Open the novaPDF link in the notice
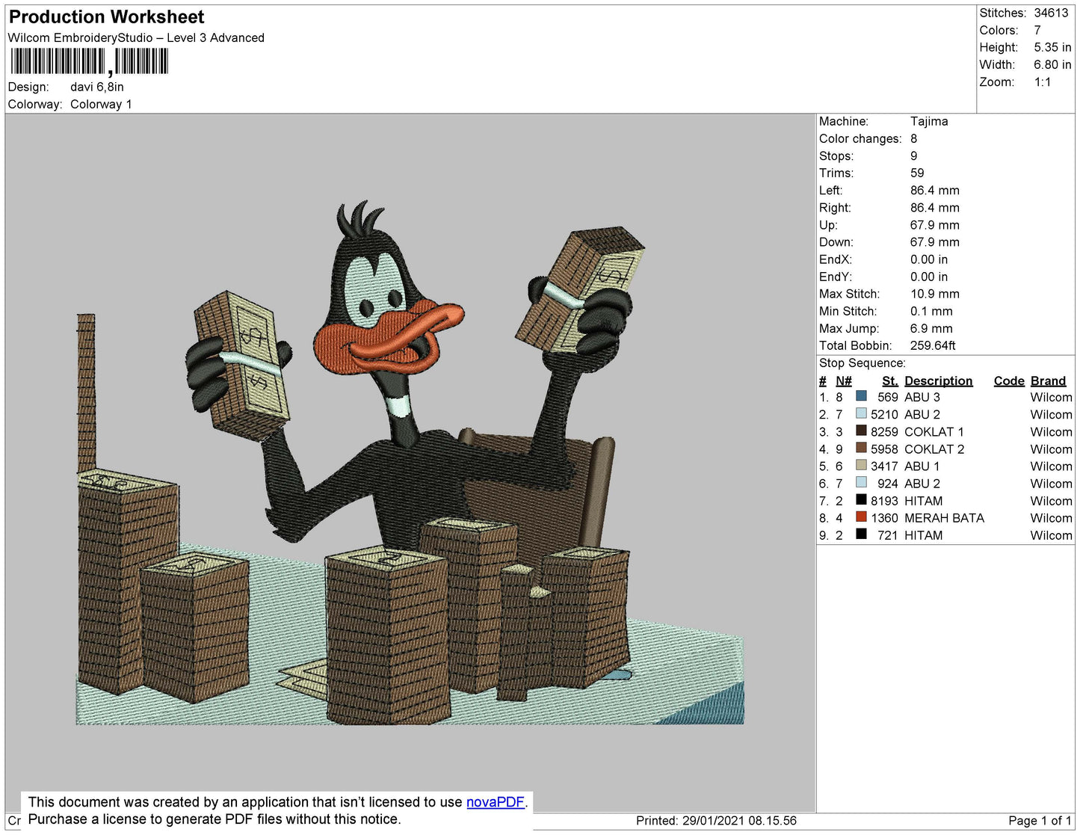The height and width of the screenshot is (835, 1080). pyautogui.click(x=496, y=802)
